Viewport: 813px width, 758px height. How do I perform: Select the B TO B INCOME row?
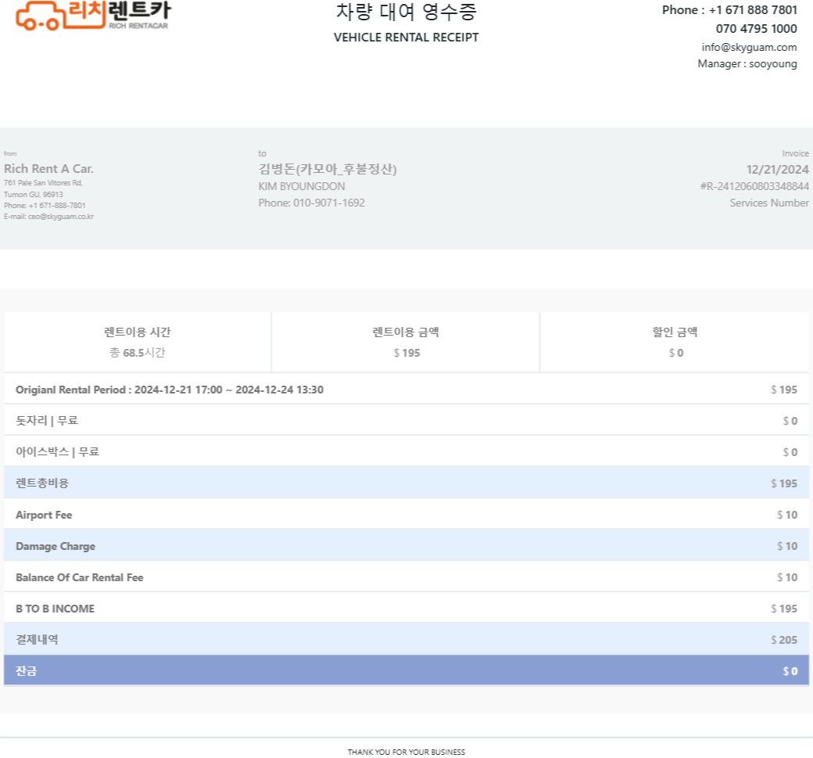pyautogui.click(x=406, y=609)
